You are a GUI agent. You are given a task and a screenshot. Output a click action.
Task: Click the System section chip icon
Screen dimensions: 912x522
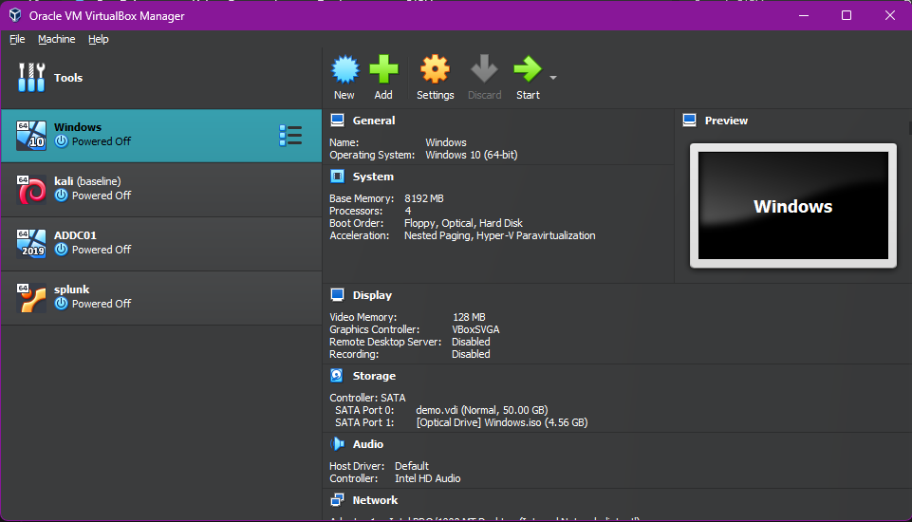337,177
